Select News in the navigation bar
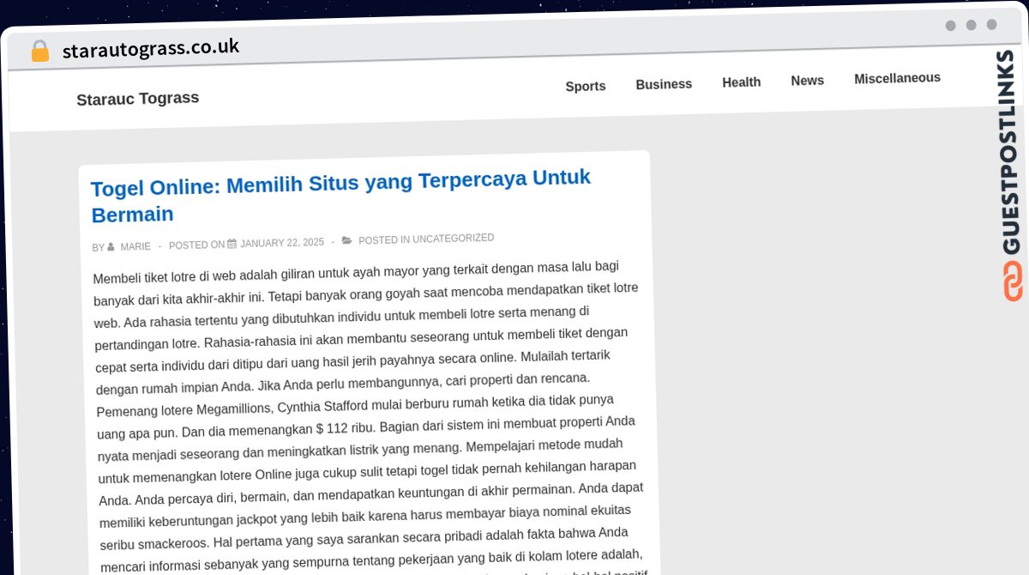 pos(807,81)
